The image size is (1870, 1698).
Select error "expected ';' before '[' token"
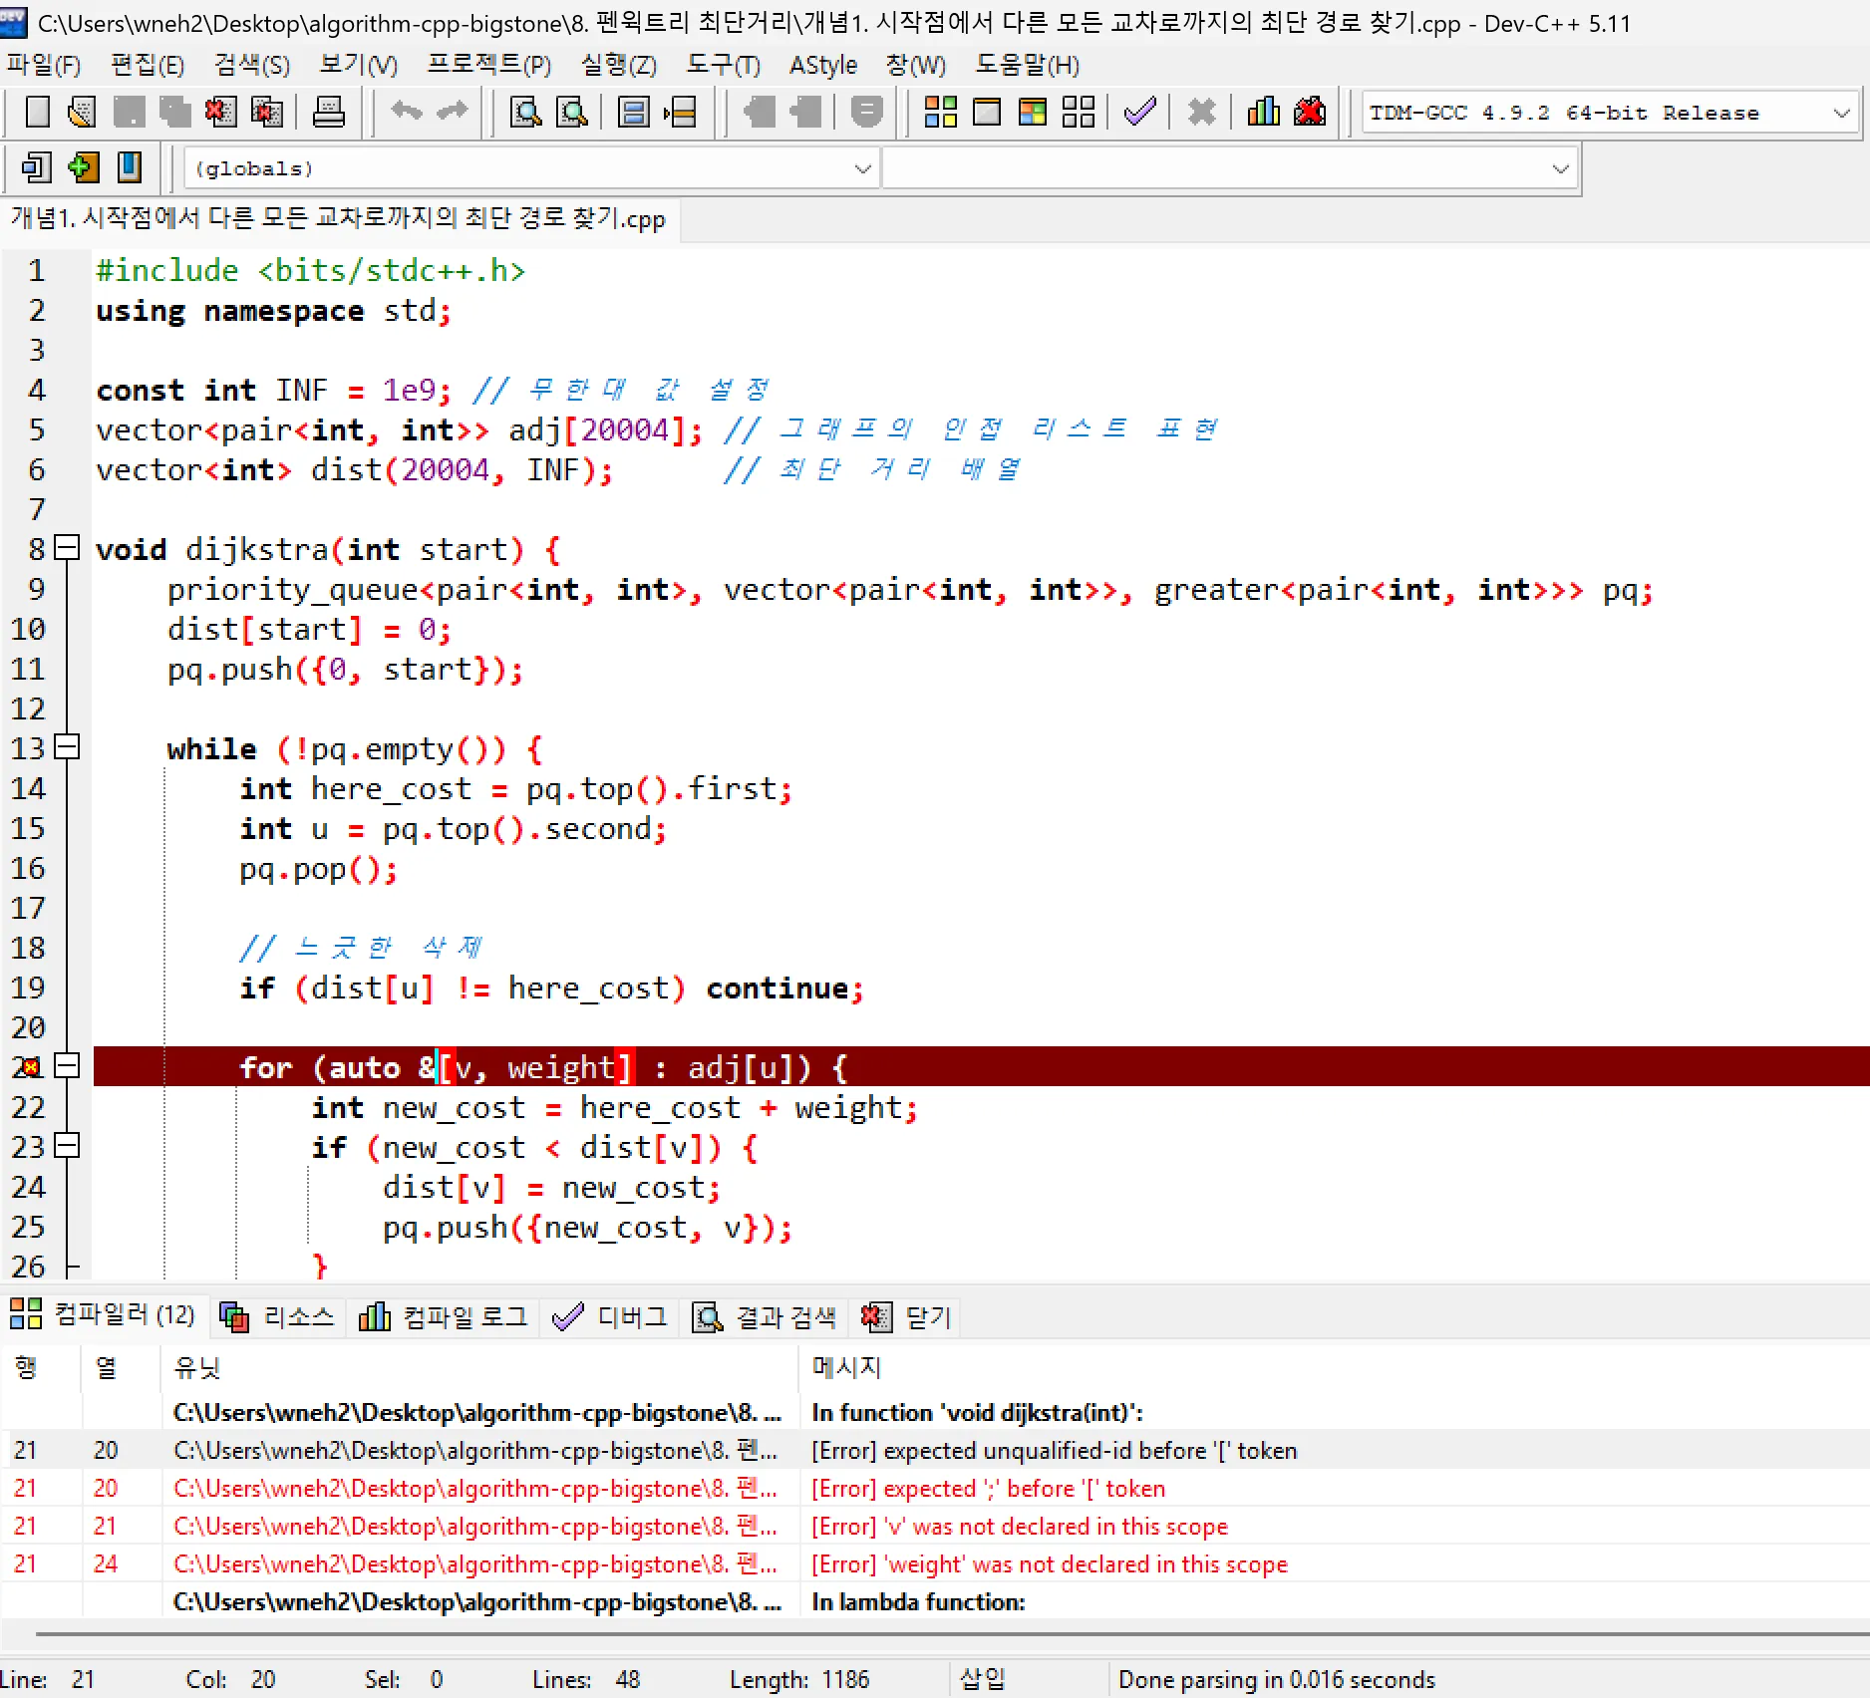tap(935, 1488)
